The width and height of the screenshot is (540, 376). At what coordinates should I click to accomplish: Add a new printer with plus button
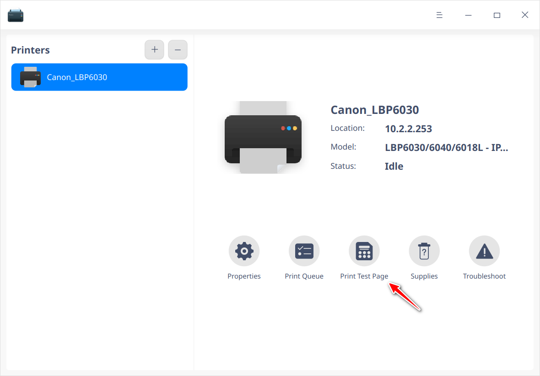click(x=155, y=50)
